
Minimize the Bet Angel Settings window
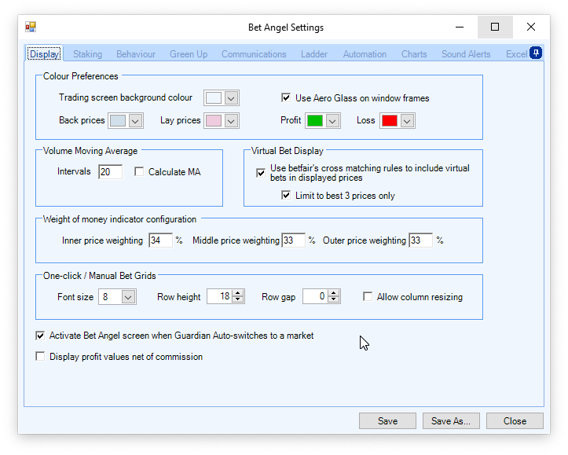click(x=460, y=27)
